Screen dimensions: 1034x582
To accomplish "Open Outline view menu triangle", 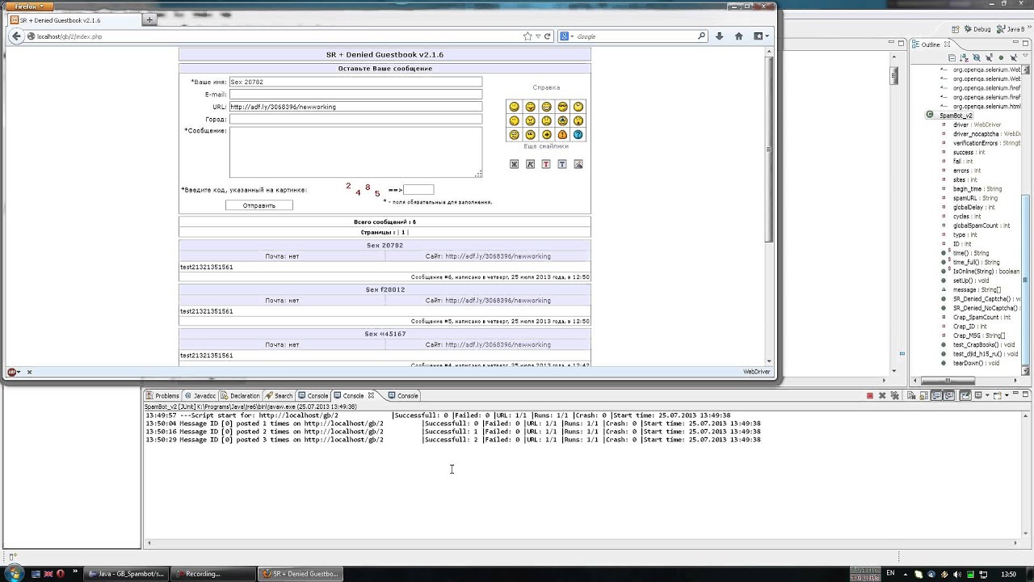I will pos(1025,55).
